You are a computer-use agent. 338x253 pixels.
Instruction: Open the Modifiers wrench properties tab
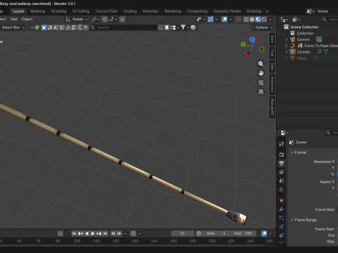pyautogui.click(x=282, y=209)
